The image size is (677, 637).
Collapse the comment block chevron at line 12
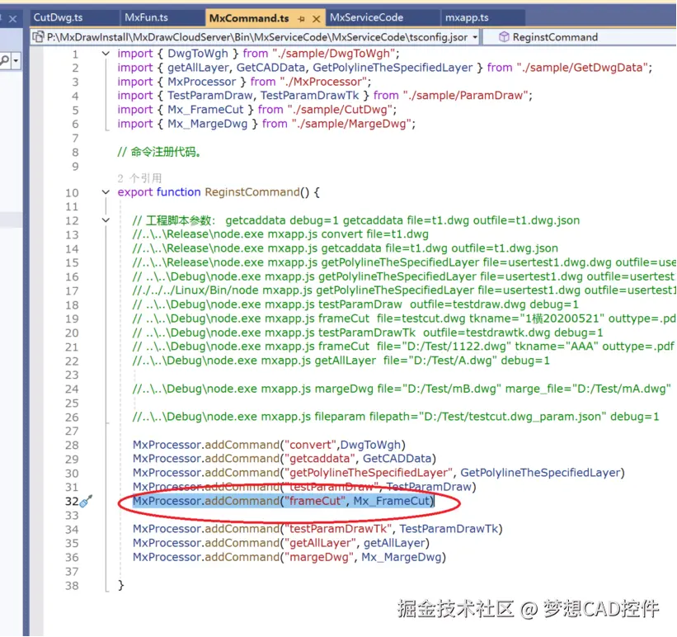[106, 220]
